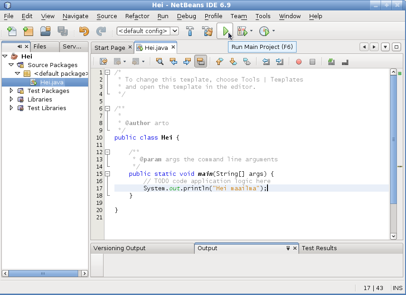
Task: Create a new file with the New File icon
Action: tap(12, 31)
